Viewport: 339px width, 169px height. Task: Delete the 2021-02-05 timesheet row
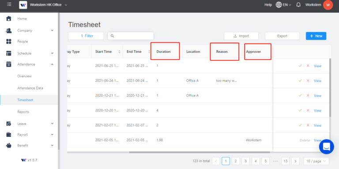[305, 140]
